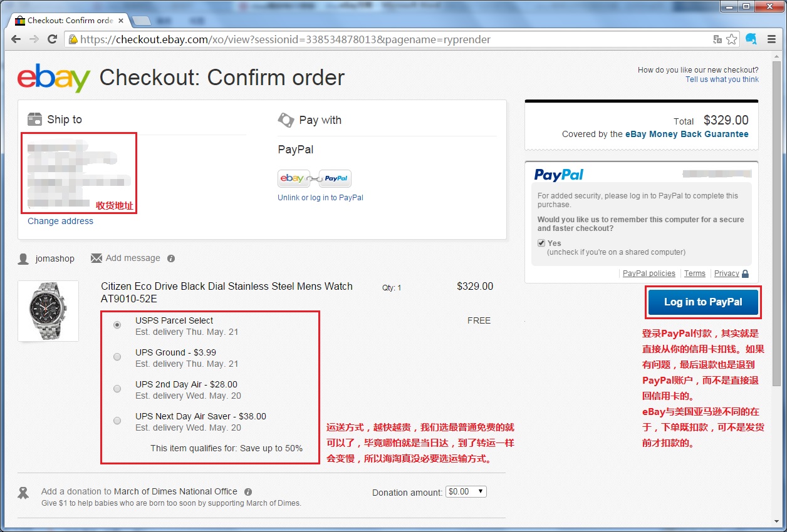The height and width of the screenshot is (532, 787).
Task: Click the eBay logo
Action: coord(54,78)
